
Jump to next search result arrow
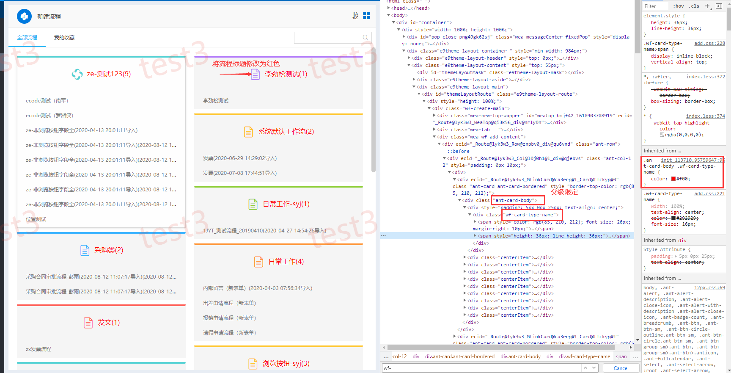coord(594,368)
